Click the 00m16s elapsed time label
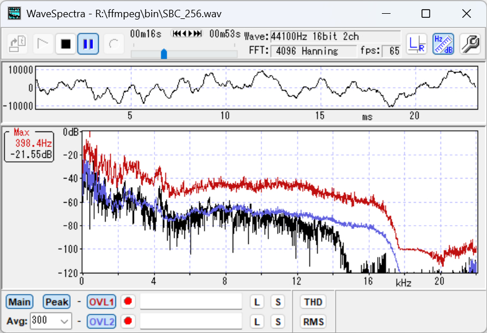This screenshot has height=333, width=487. click(x=146, y=33)
